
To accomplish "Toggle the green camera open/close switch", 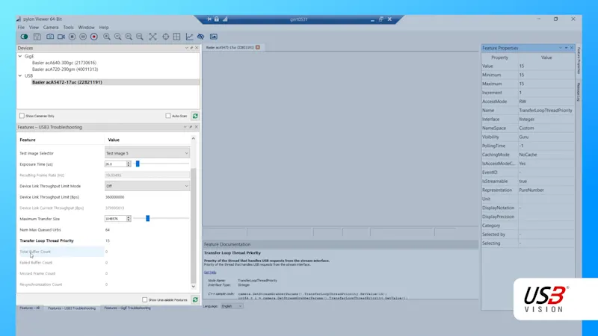I will pos(24,37).
